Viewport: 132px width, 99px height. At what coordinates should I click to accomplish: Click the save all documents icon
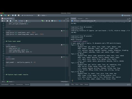pos(15,15)
